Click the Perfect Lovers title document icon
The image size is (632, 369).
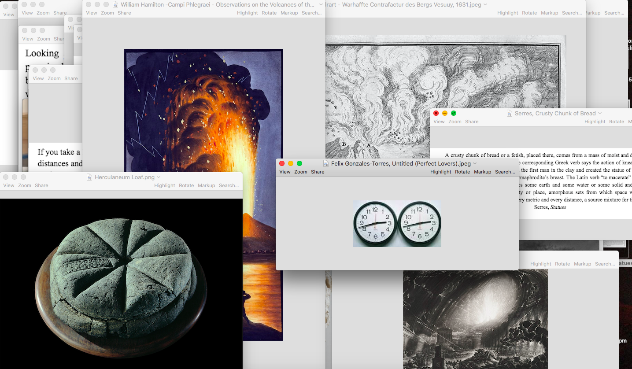point(326,163)
